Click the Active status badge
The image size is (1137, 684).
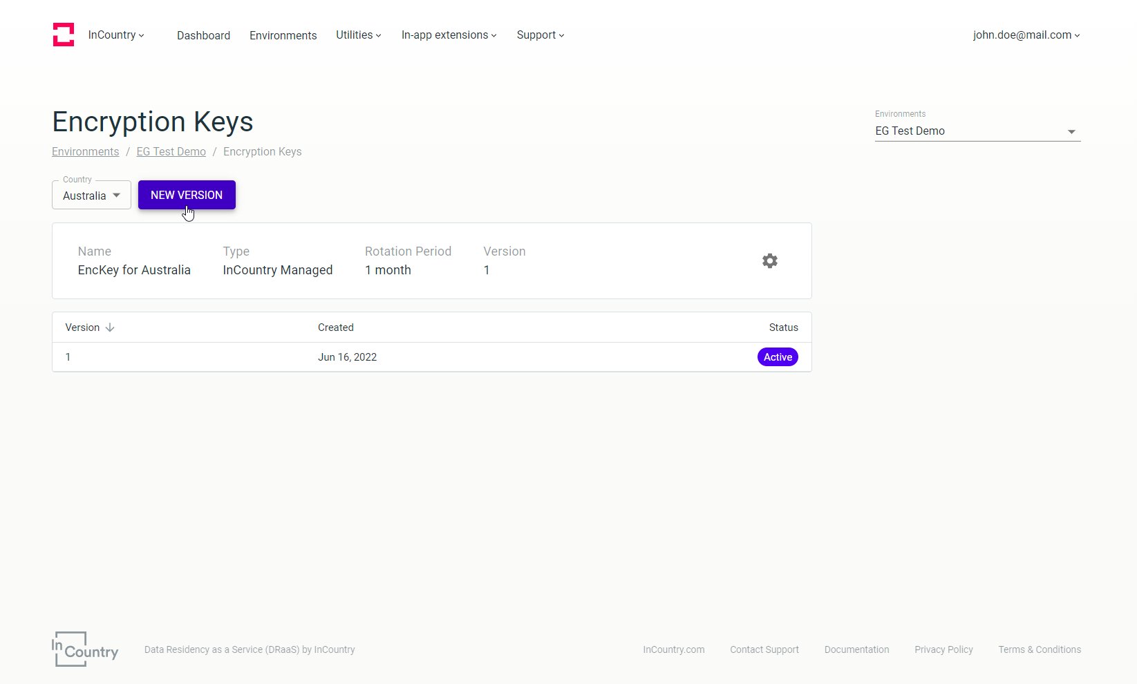click(x=778, y=357)
